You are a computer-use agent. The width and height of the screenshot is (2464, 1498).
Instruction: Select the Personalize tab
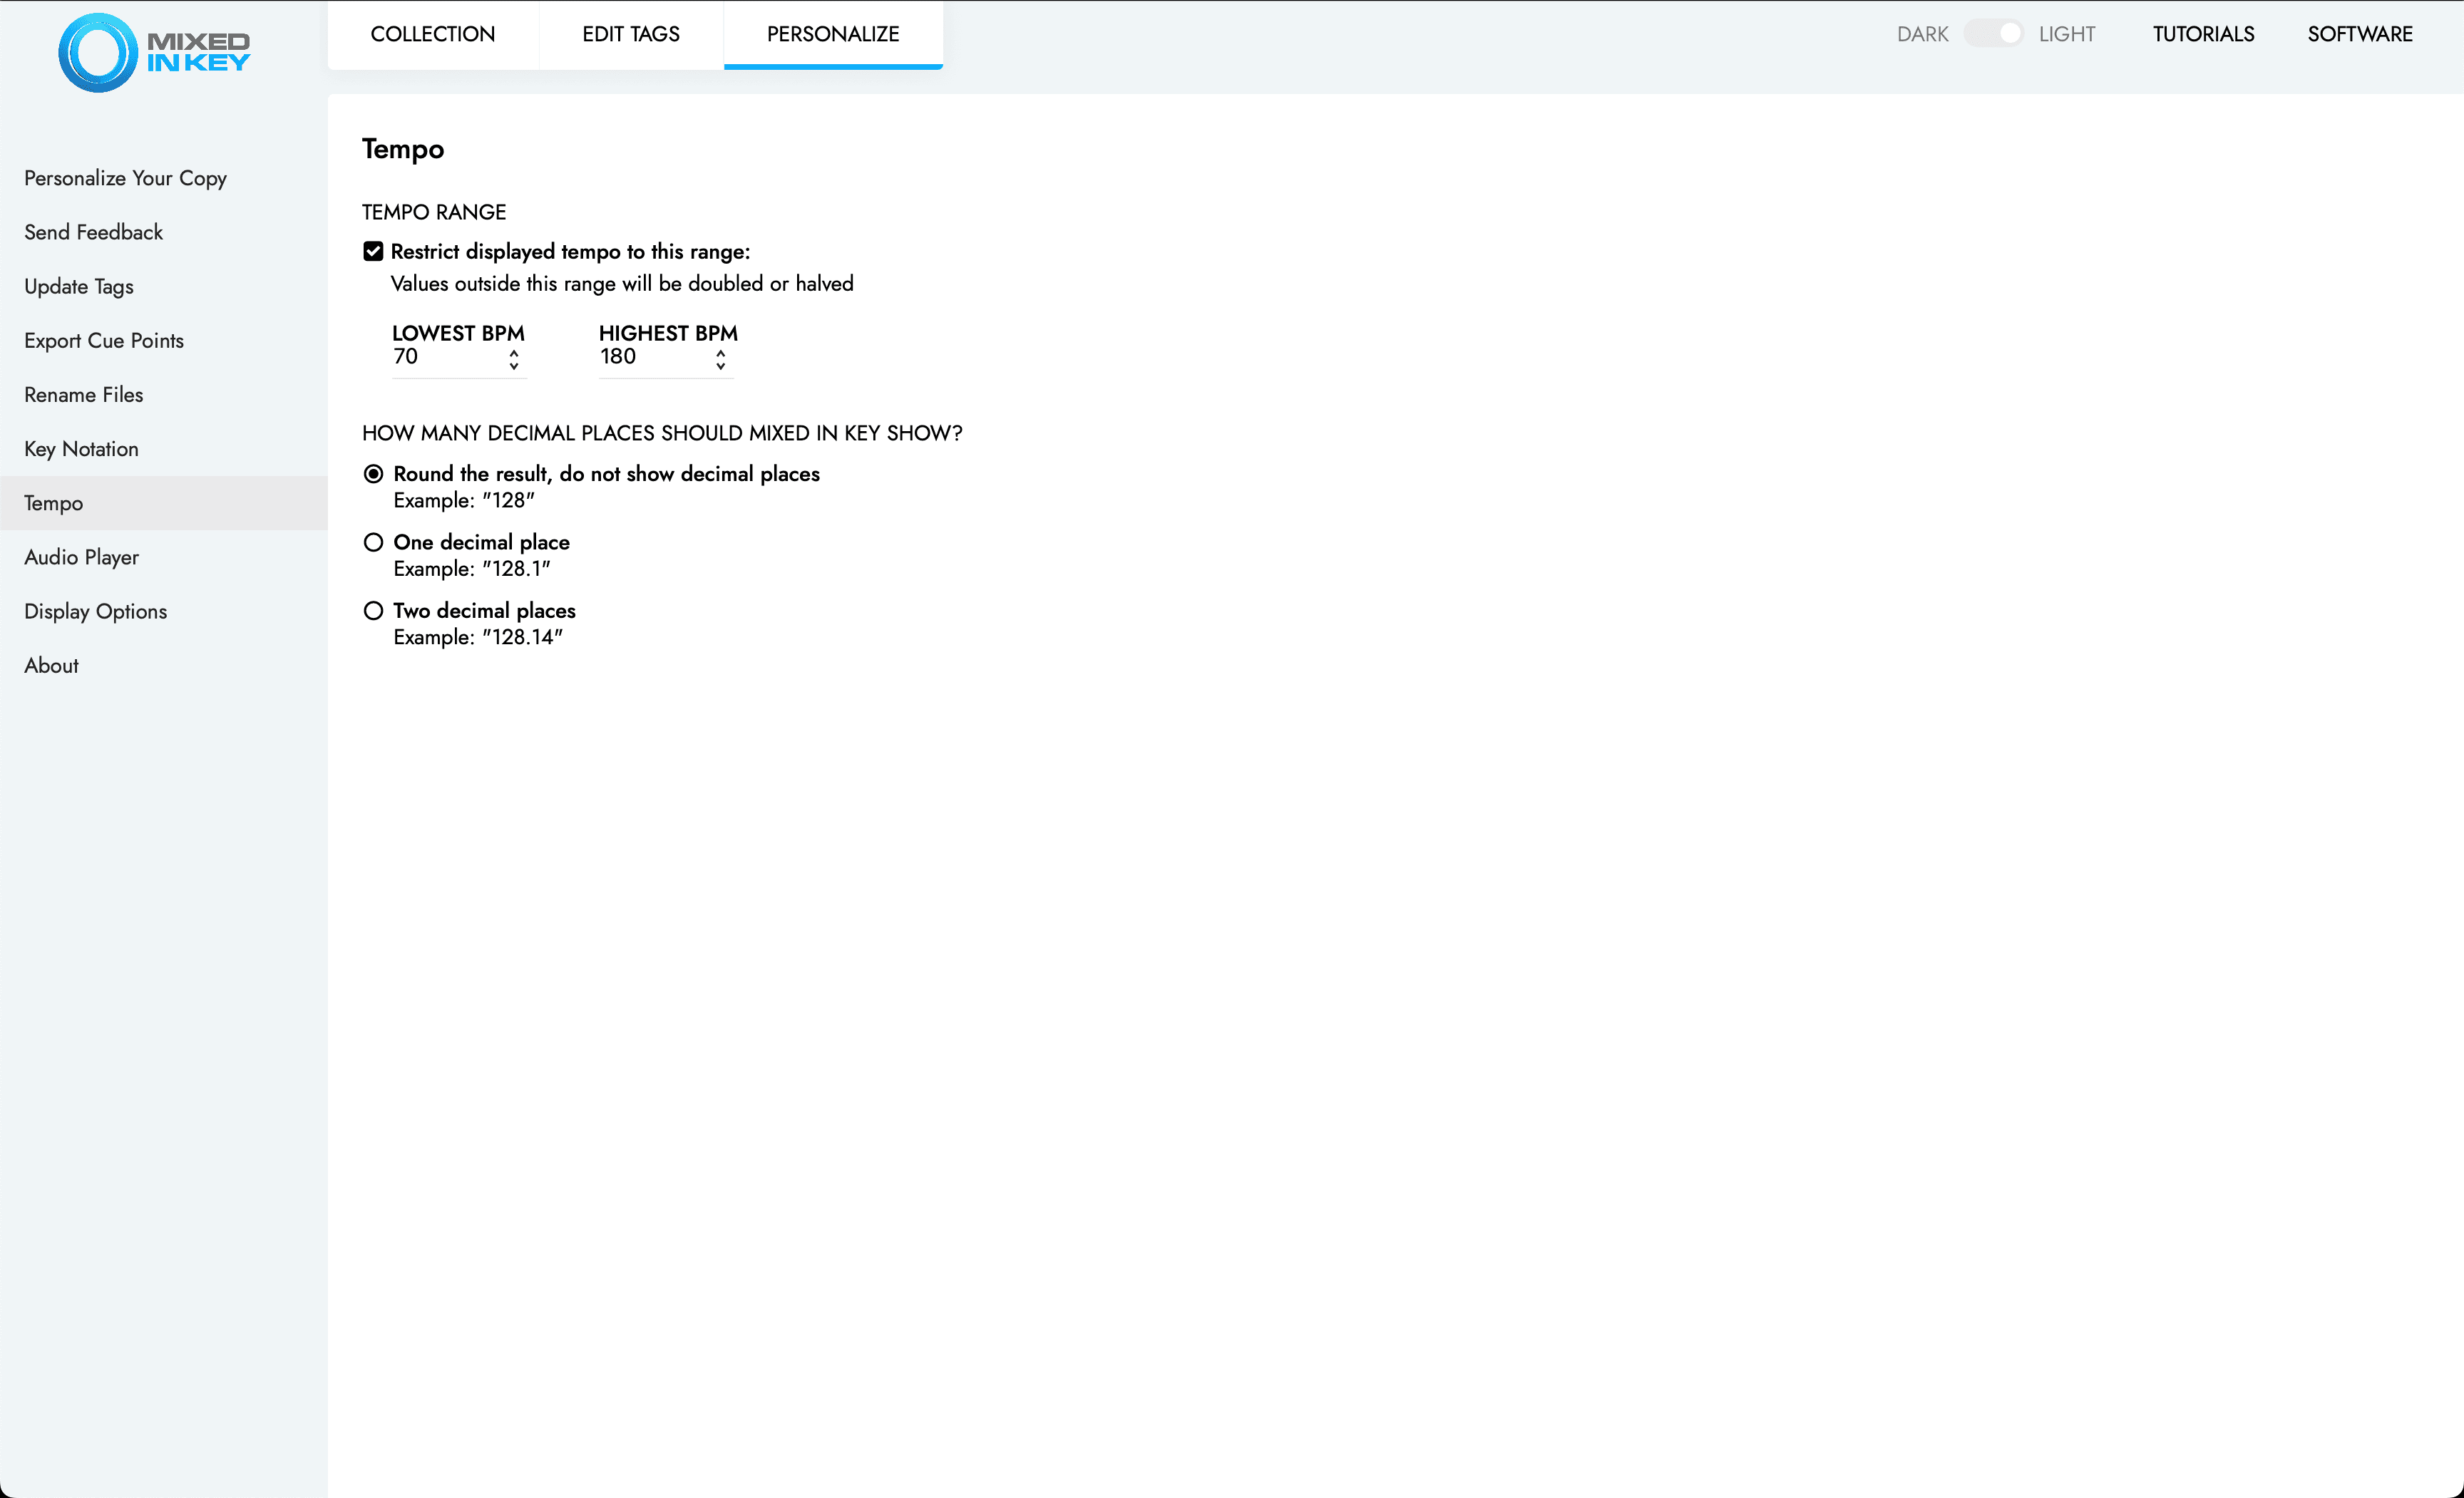[x=833, y=34]
